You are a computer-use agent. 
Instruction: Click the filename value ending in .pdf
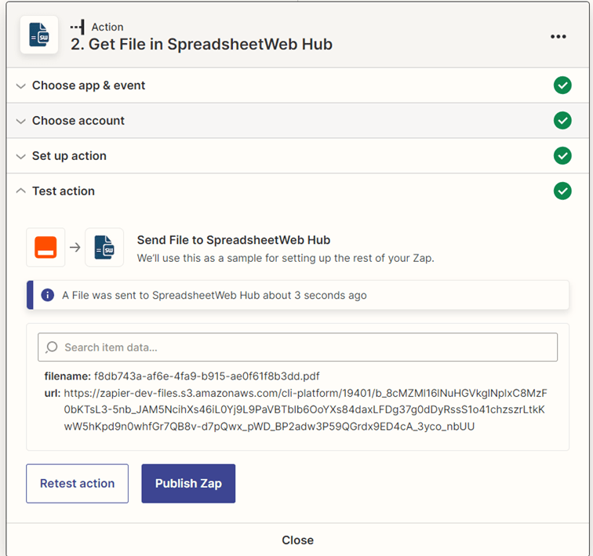tap(206, 376)
